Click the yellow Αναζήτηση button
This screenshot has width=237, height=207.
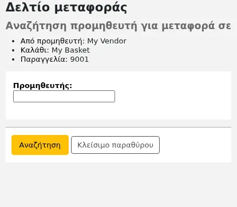tap(40, 145)
